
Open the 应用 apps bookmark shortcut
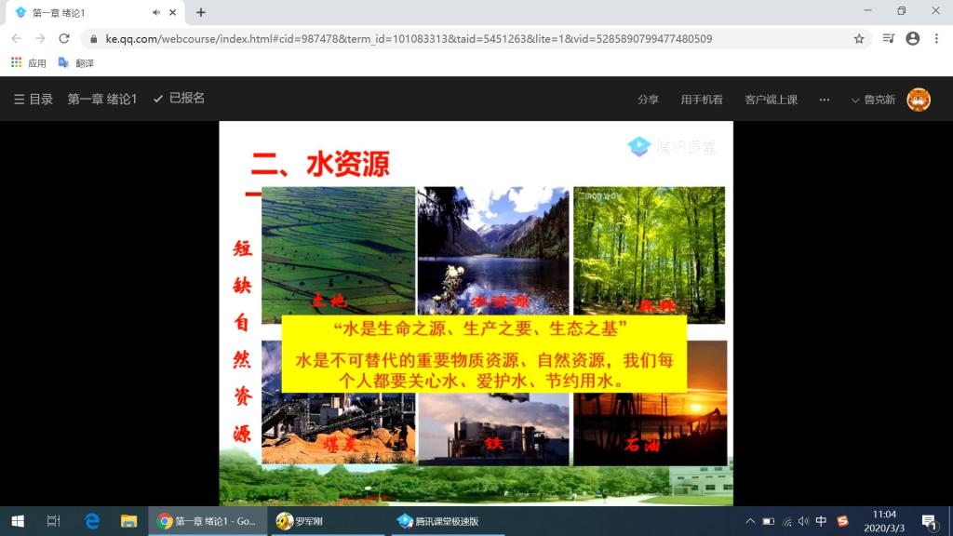pos(29,63)
